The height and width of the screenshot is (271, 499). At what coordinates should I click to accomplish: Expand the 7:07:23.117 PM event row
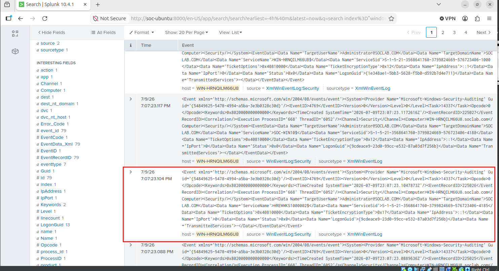pos(131,99)
